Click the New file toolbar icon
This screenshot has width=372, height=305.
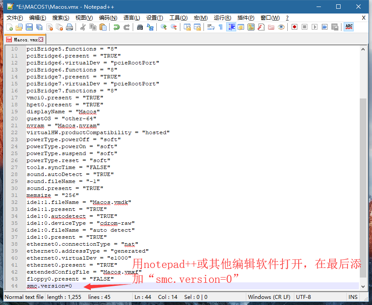(x=9, y=27)
